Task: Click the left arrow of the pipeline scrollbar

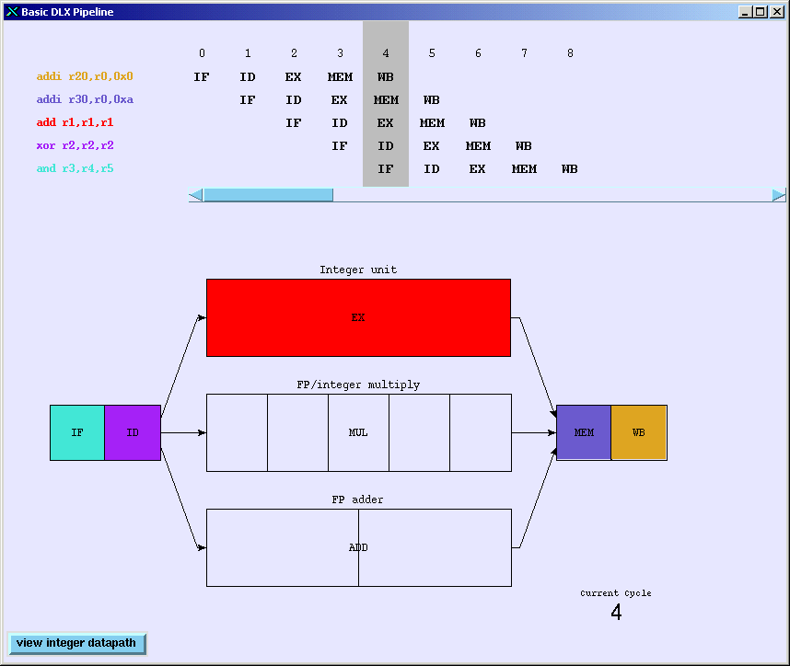Action: 196,195
